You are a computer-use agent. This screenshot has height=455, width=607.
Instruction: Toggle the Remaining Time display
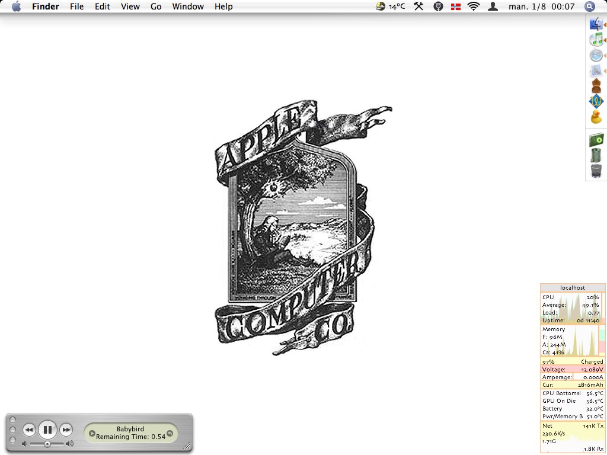click(131, 437)
